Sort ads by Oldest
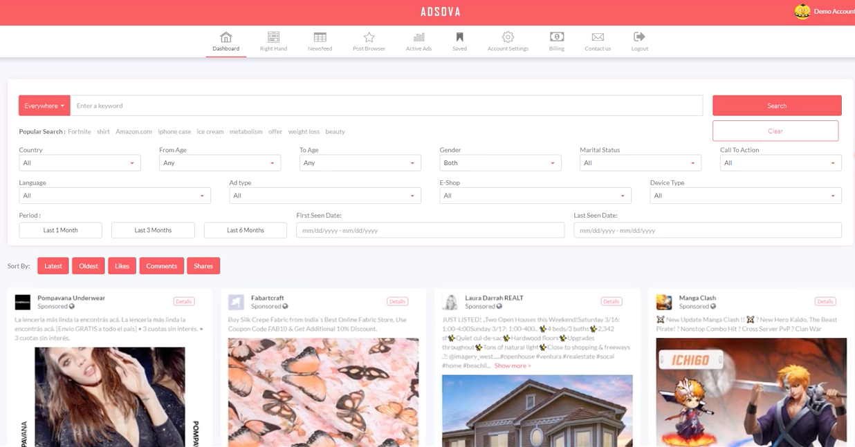The image size is (855, 447). [89, 266]
